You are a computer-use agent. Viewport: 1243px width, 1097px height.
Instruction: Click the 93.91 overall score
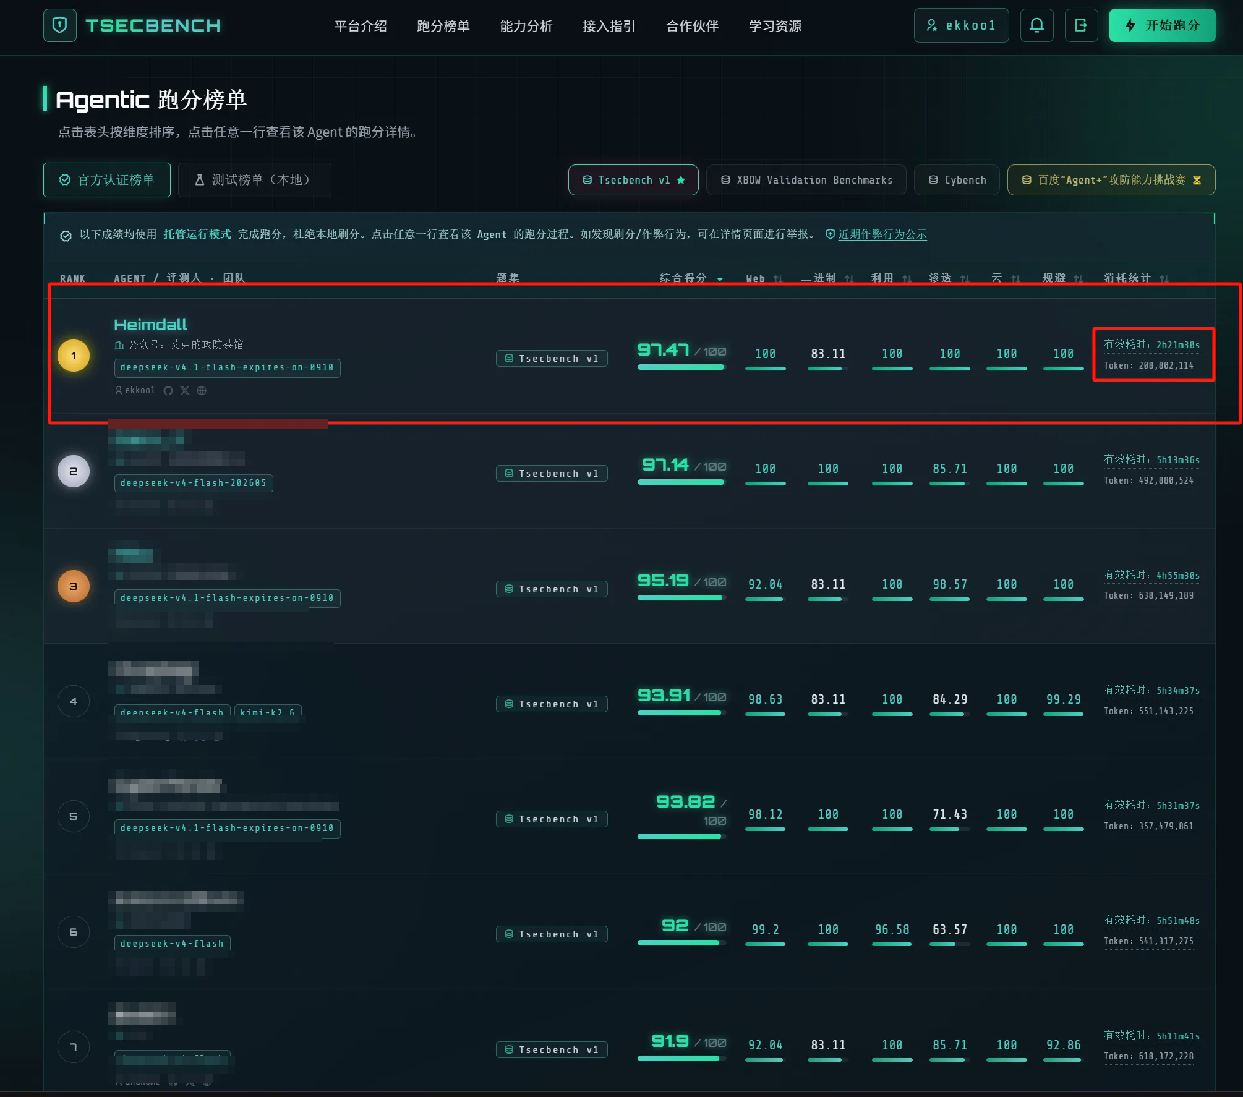pos(664,696)
